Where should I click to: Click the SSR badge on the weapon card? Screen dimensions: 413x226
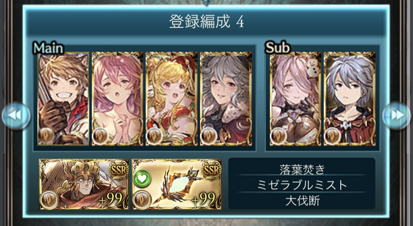(x=211, y=170)
